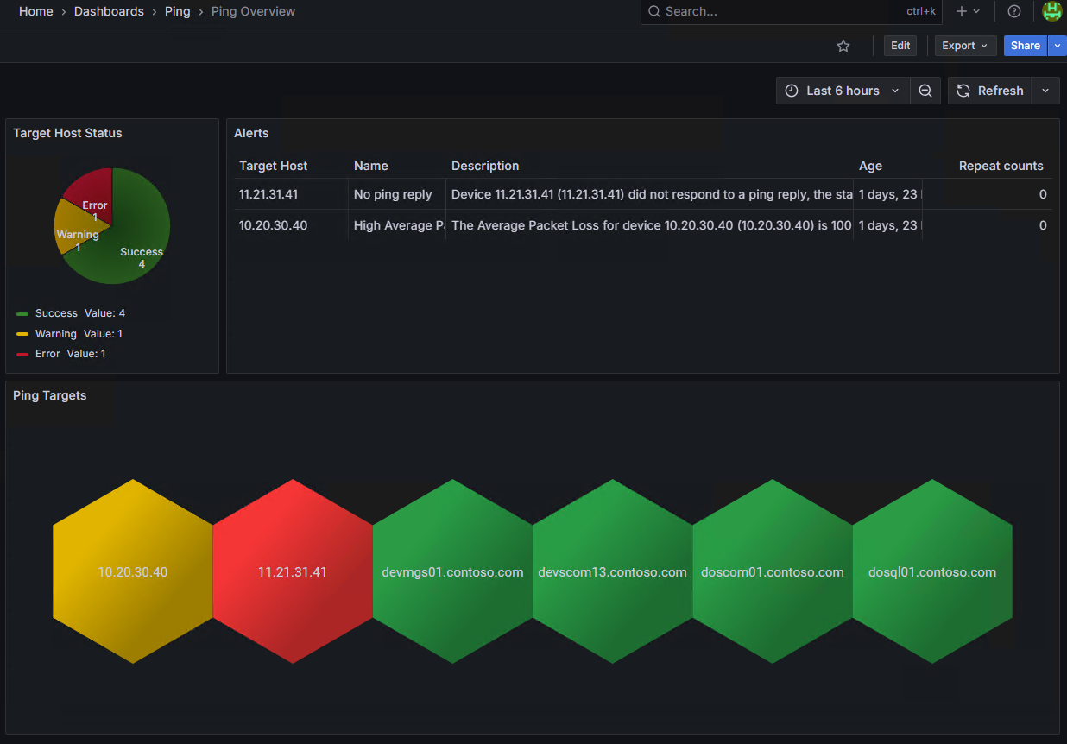Select the devmgs01.contoso.com hexagon
This screenshot has height=744, width=1067.
tap(452, 571)
